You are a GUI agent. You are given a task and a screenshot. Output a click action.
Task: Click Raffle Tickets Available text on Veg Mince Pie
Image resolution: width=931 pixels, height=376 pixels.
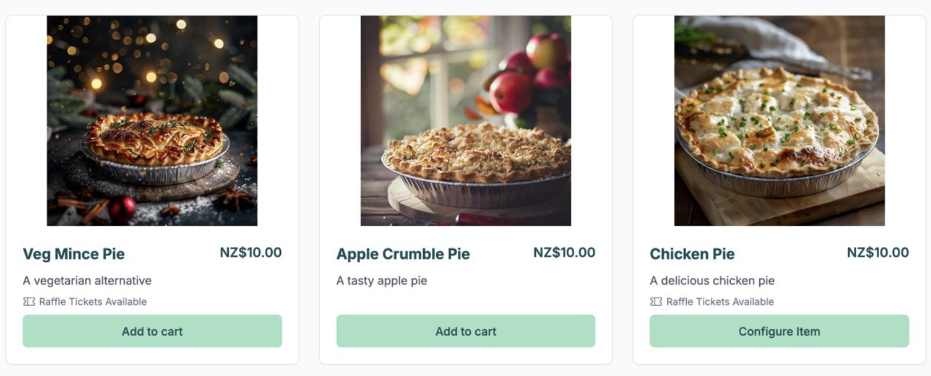(x=93, y=302)
